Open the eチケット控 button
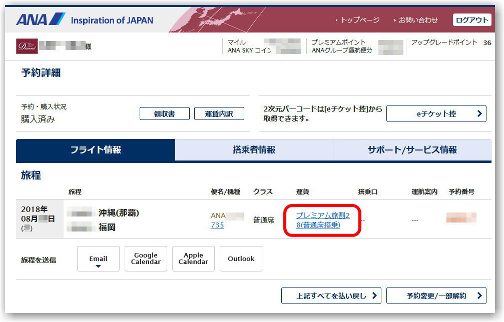504x322 pixels. [x=436, y=113]
